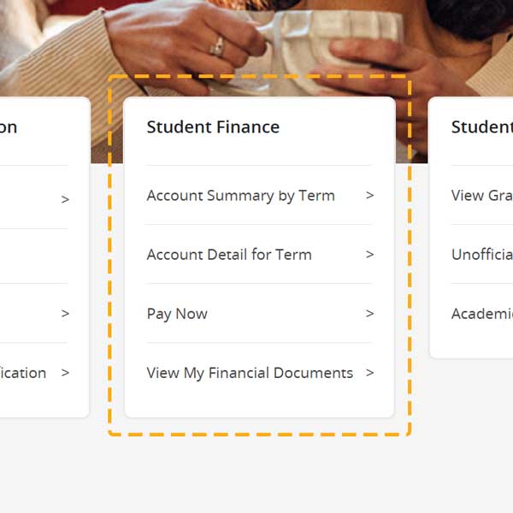Click top row chevron in left card
The height and width of the screenshot is (513, 513).
tap(65, 200)
